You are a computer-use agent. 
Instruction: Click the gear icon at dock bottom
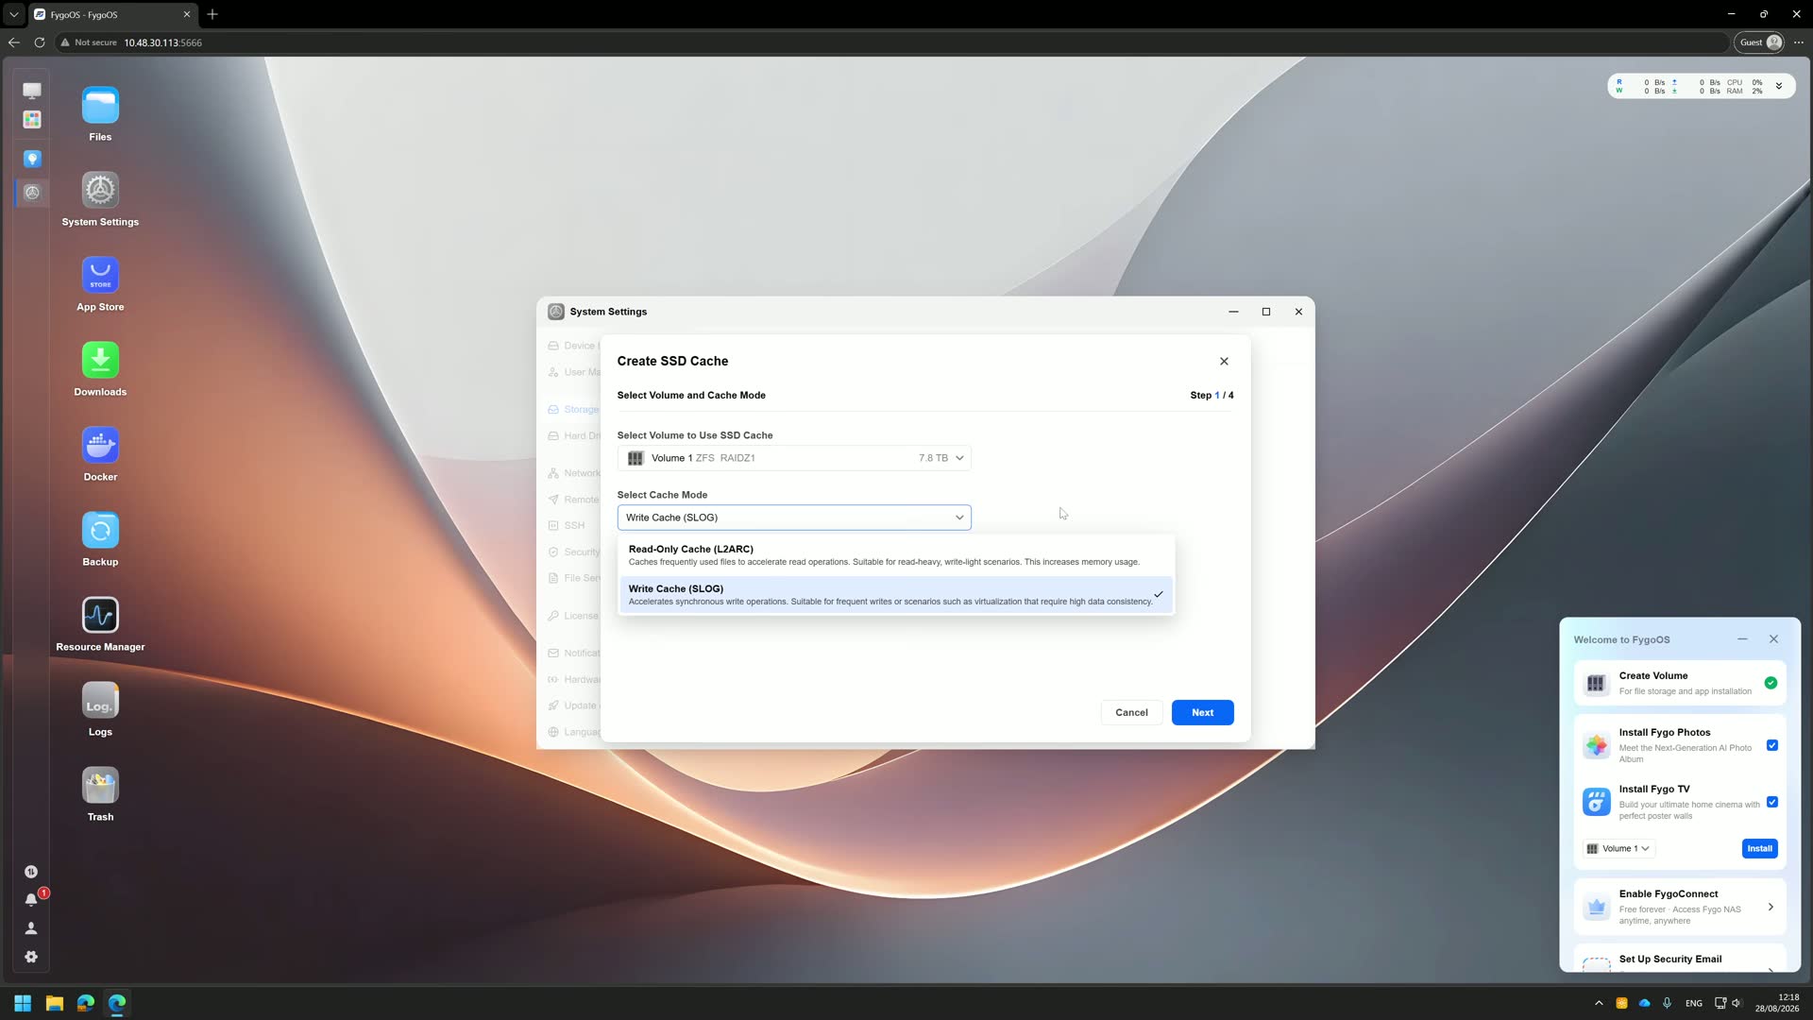coord(31,957)
